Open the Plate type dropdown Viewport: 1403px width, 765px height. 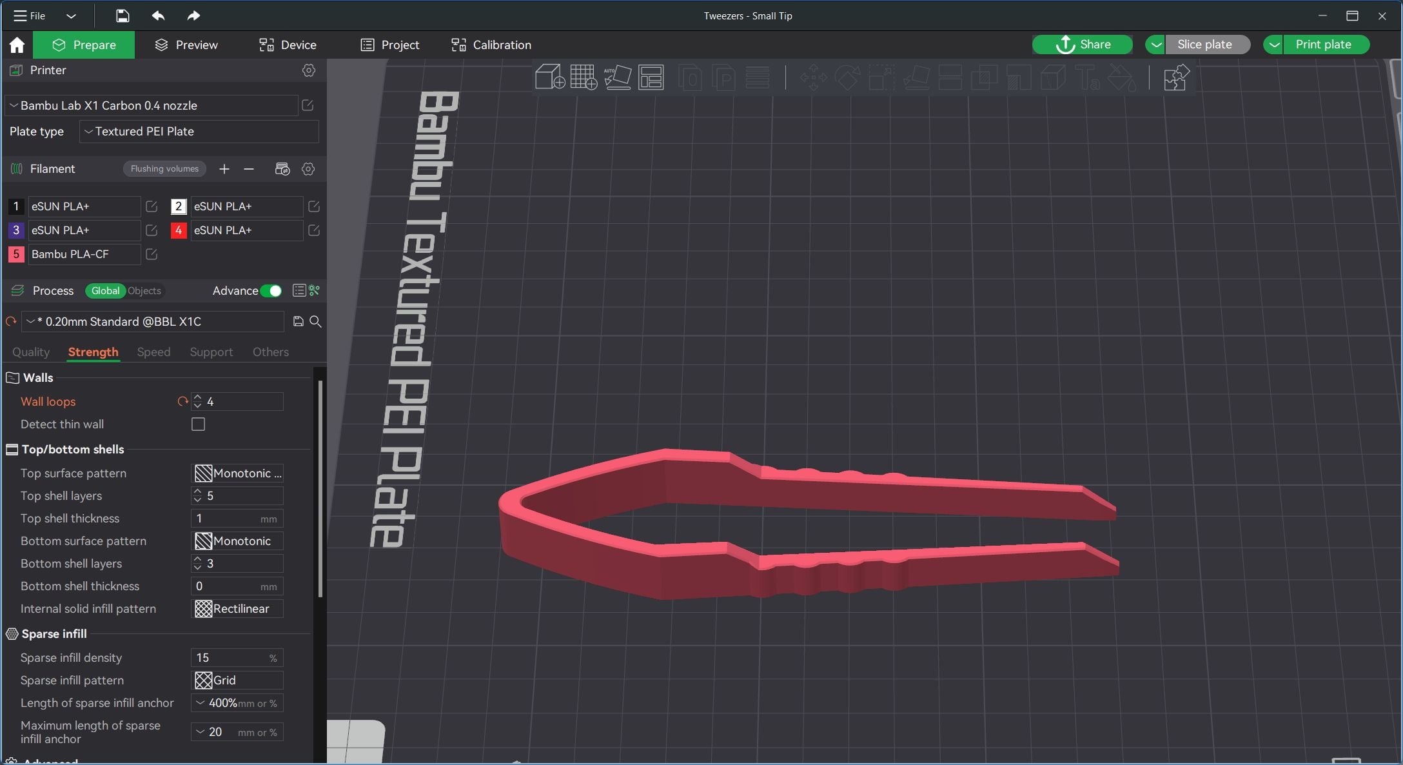(199, 132)
